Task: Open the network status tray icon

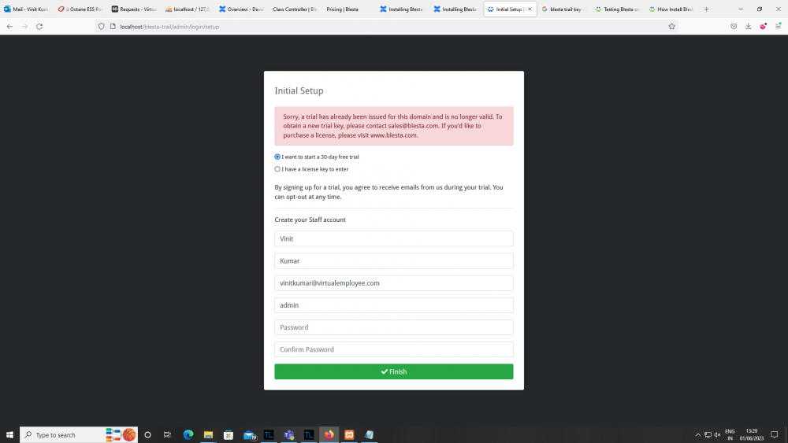Action: pyautogui.click(x=708, y=435)
